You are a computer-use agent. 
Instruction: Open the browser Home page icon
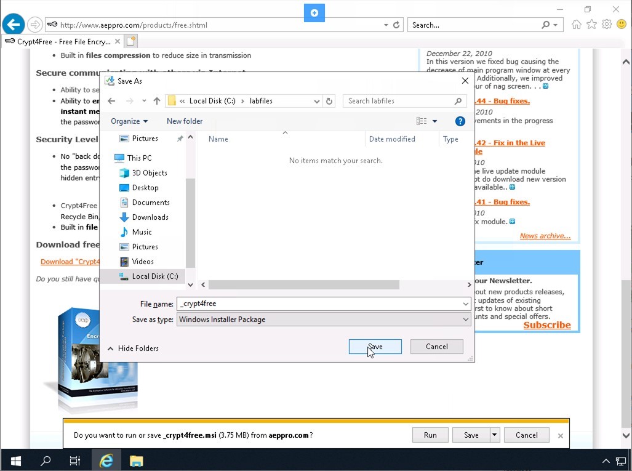click(x=577, y=25)
